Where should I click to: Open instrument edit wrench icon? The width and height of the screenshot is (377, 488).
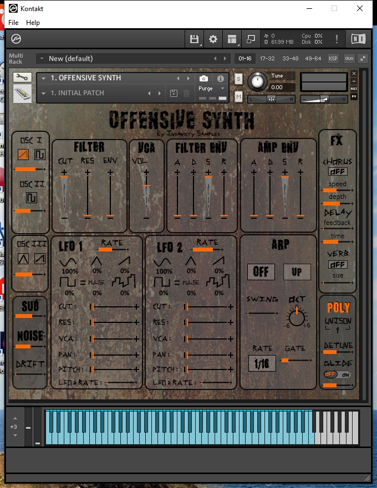click(22, 77)
